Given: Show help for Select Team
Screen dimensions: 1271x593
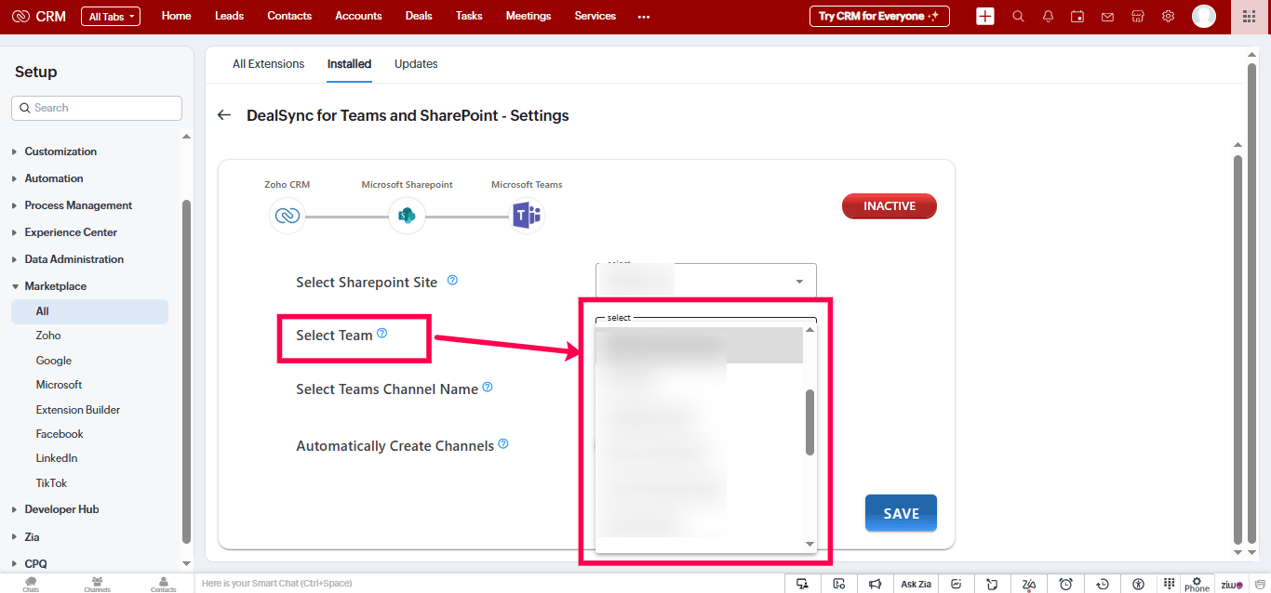Looking at the screenshot, I should (381, 333).
